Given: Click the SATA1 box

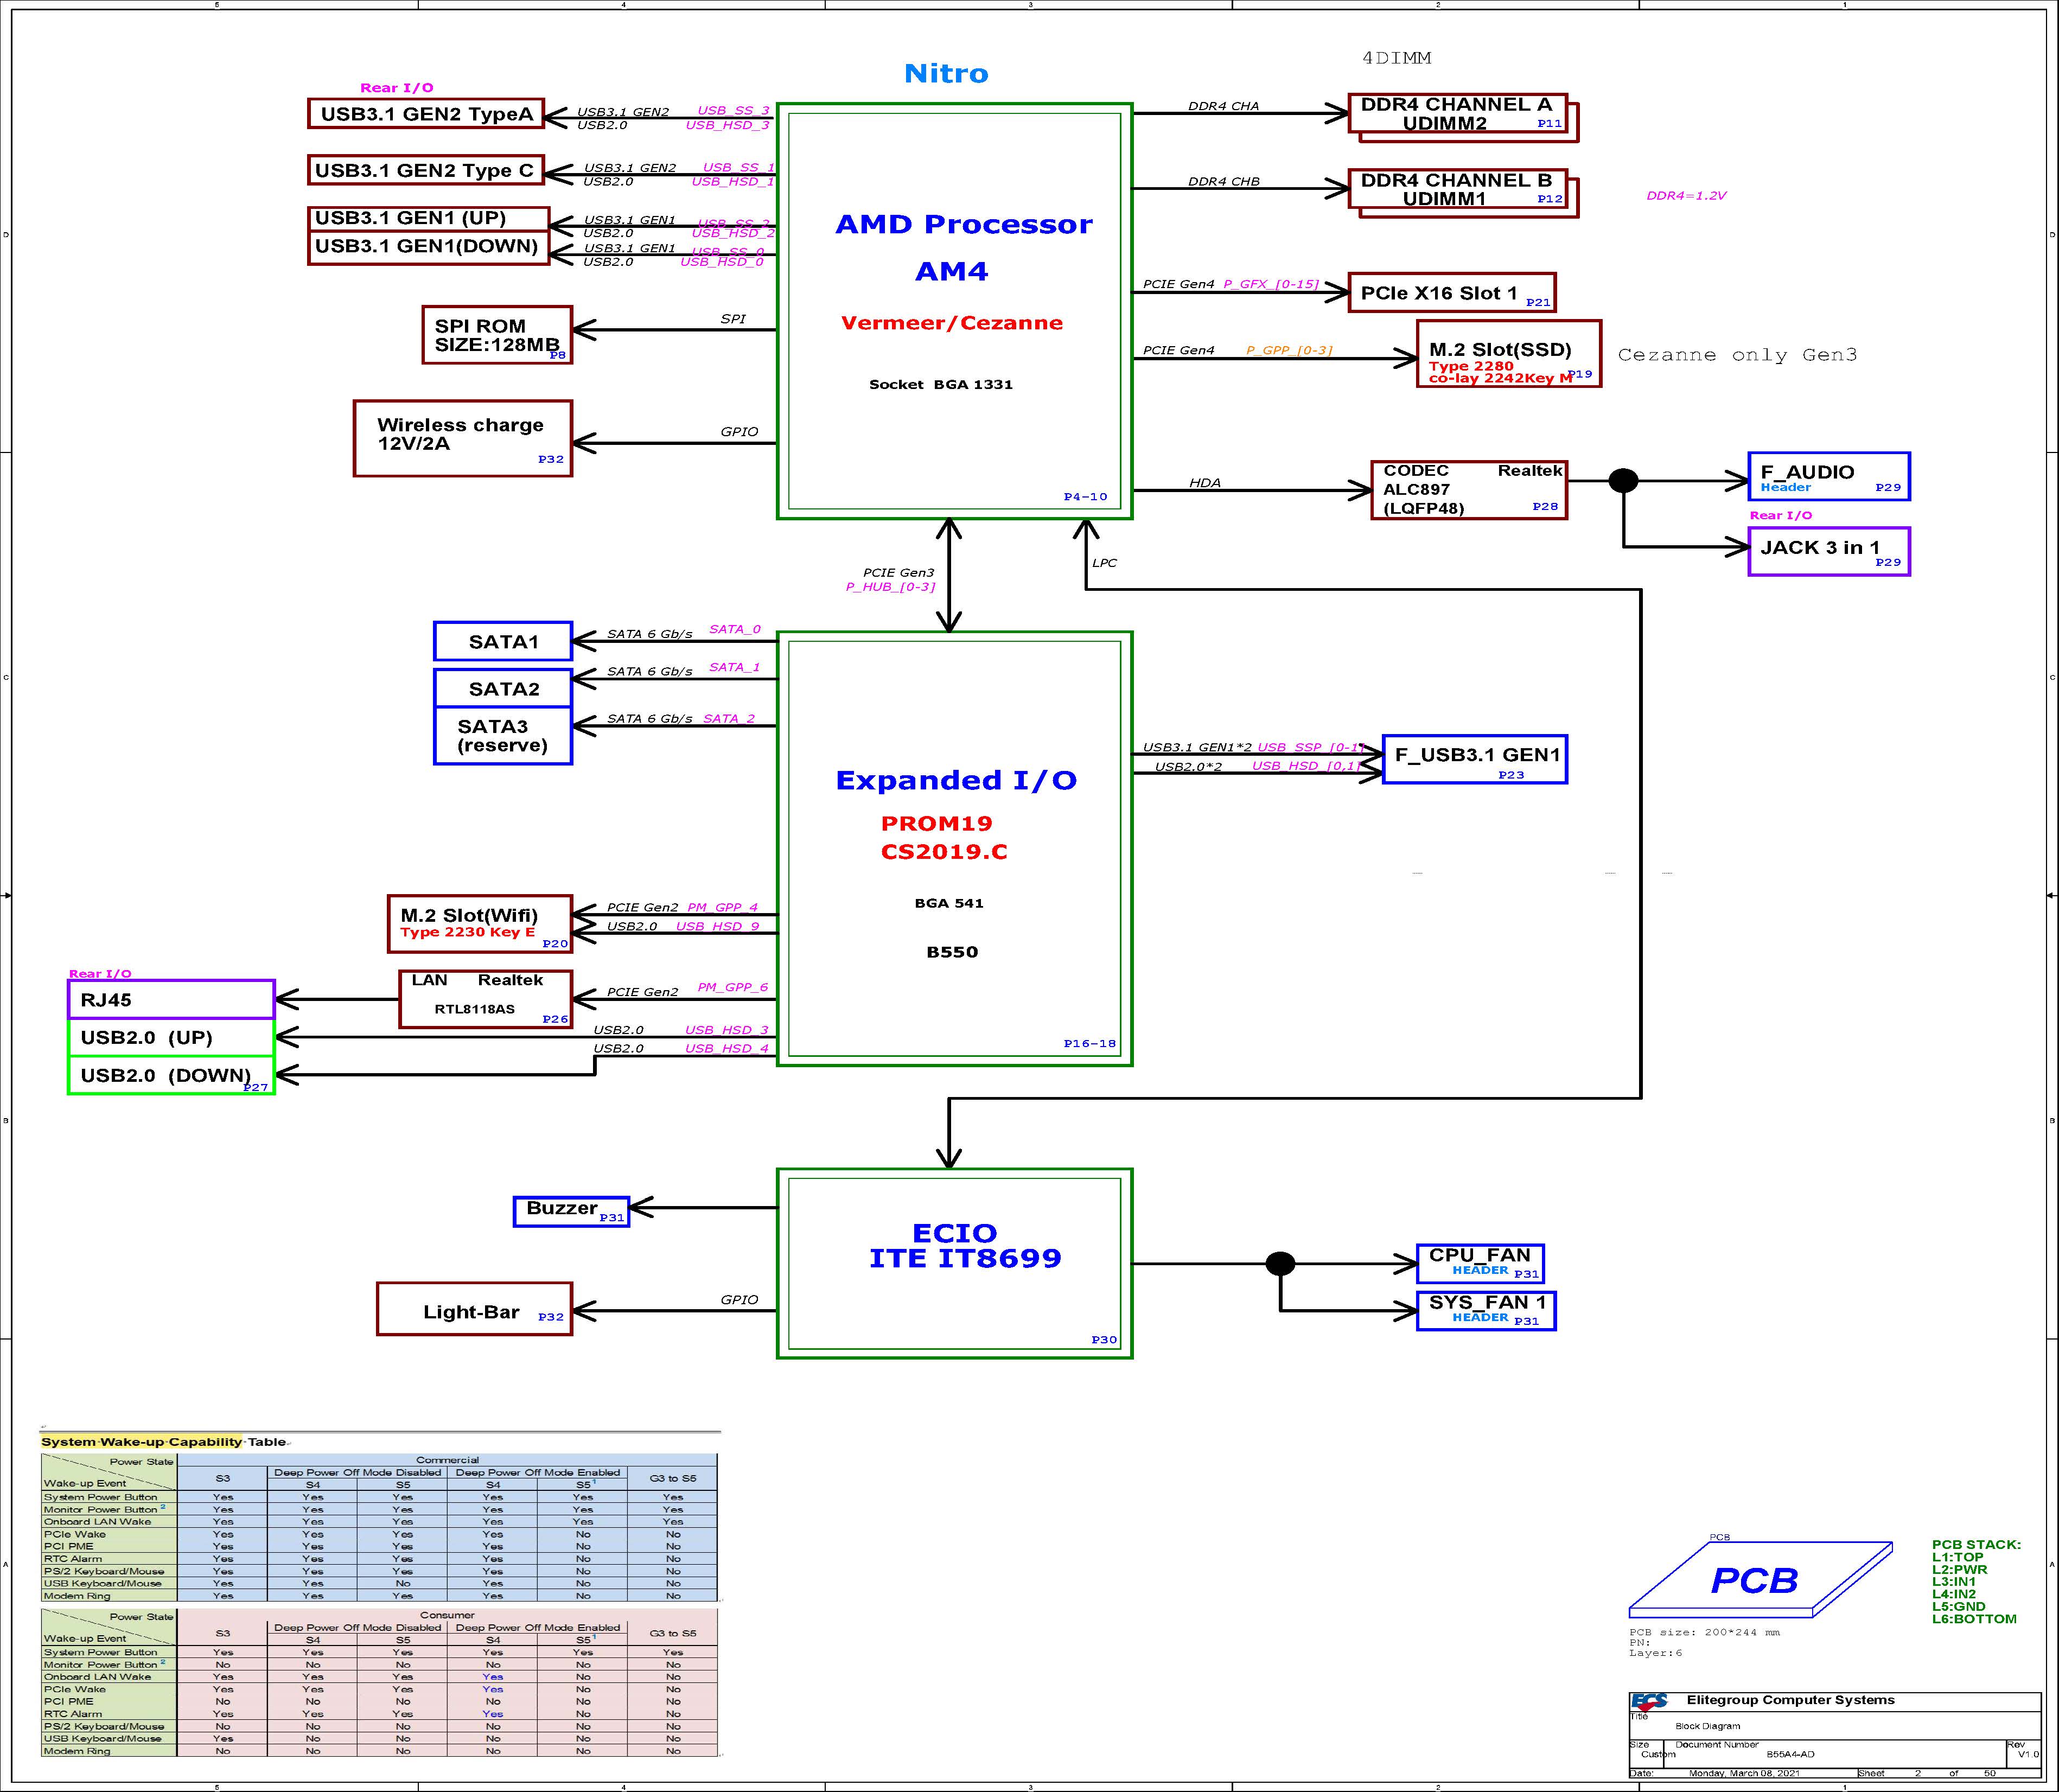Looking at the screenshot, I should pos(503,641).
